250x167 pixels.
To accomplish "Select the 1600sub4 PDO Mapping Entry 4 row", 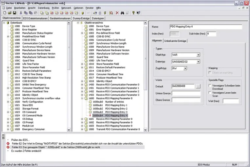I will click(110, 115).
